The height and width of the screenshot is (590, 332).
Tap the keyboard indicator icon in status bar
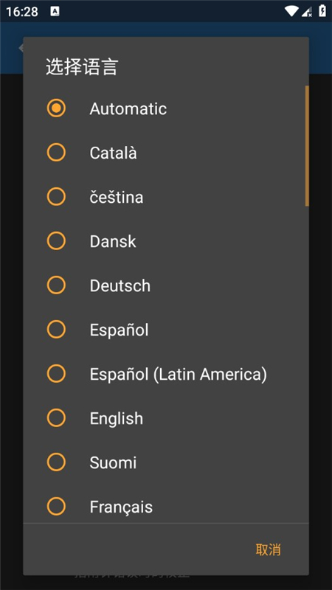[55, 11]
